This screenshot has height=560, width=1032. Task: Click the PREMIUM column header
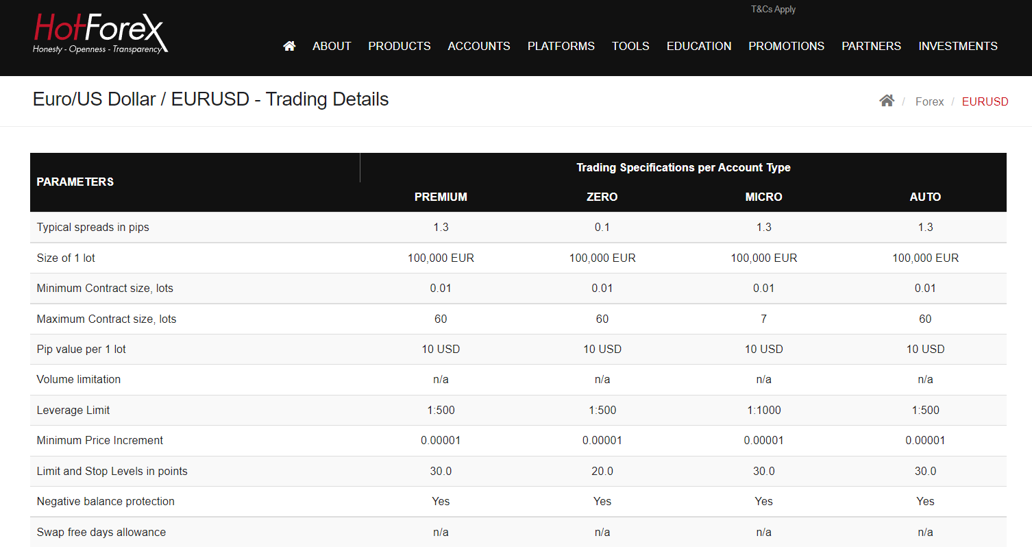tap(441, 197)
